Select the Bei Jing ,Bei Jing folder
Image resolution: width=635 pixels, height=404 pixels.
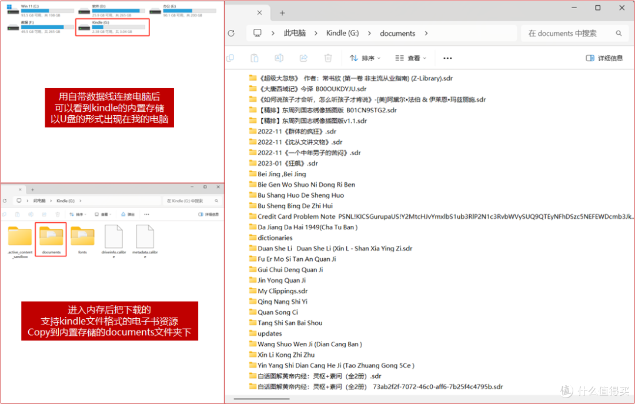click(x=278, y=174)
